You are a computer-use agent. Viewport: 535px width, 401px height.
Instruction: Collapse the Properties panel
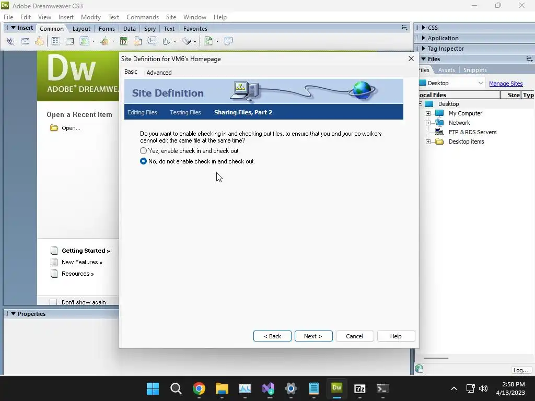coord(13,314)
